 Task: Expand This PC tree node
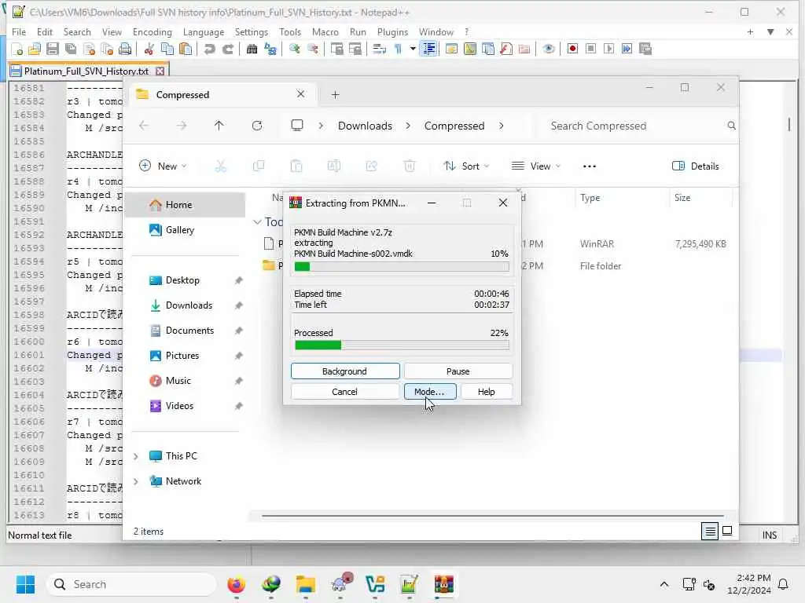136,456
